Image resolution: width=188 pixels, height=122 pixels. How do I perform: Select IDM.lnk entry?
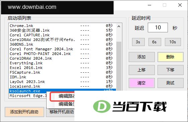62,77
